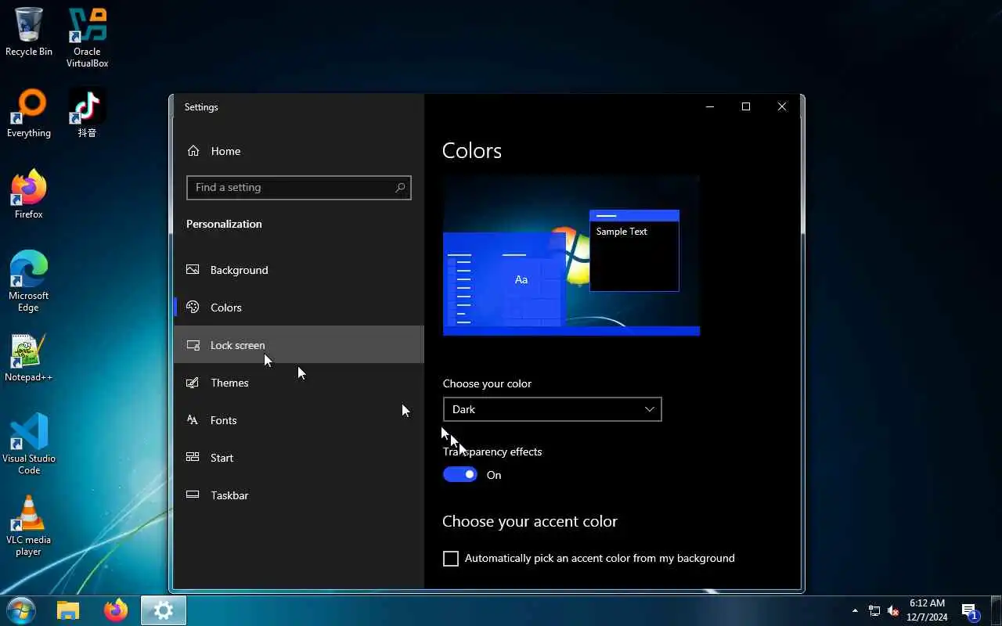Maximize the Settings window
The width and height of the screenshot is (1002, 626).
point(746,107)
